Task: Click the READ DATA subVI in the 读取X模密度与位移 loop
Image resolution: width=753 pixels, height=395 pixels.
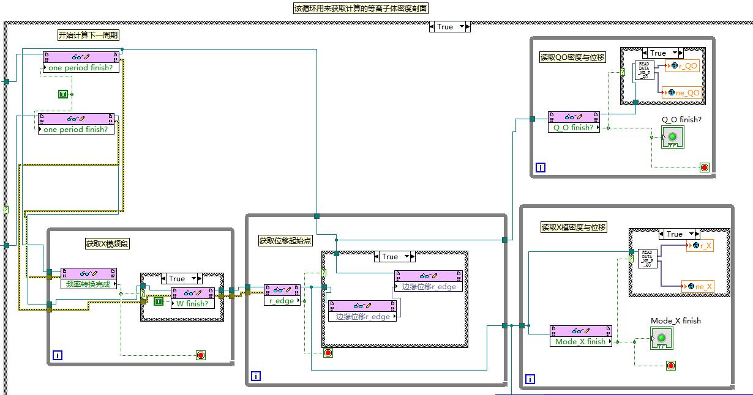Action: point(647,259)
